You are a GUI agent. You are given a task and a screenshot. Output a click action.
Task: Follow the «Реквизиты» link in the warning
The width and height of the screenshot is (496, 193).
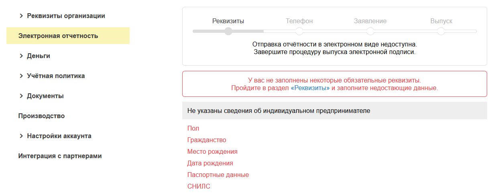310,88
